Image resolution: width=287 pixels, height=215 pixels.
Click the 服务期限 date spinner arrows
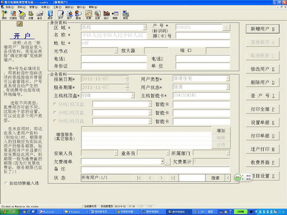[127, 87]
